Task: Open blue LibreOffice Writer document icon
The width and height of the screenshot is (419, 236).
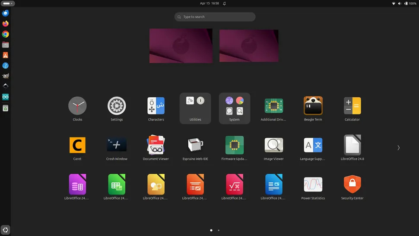Action: pos(273,185)
